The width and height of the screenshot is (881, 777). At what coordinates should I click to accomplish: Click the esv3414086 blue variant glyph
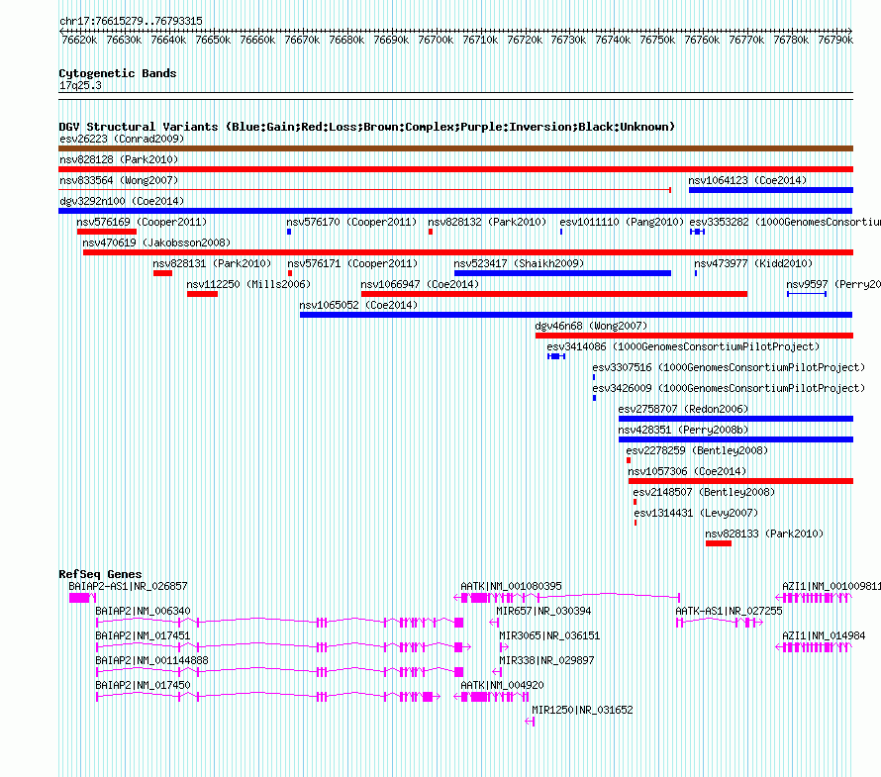pyautogui.click(x=556, y=356)
